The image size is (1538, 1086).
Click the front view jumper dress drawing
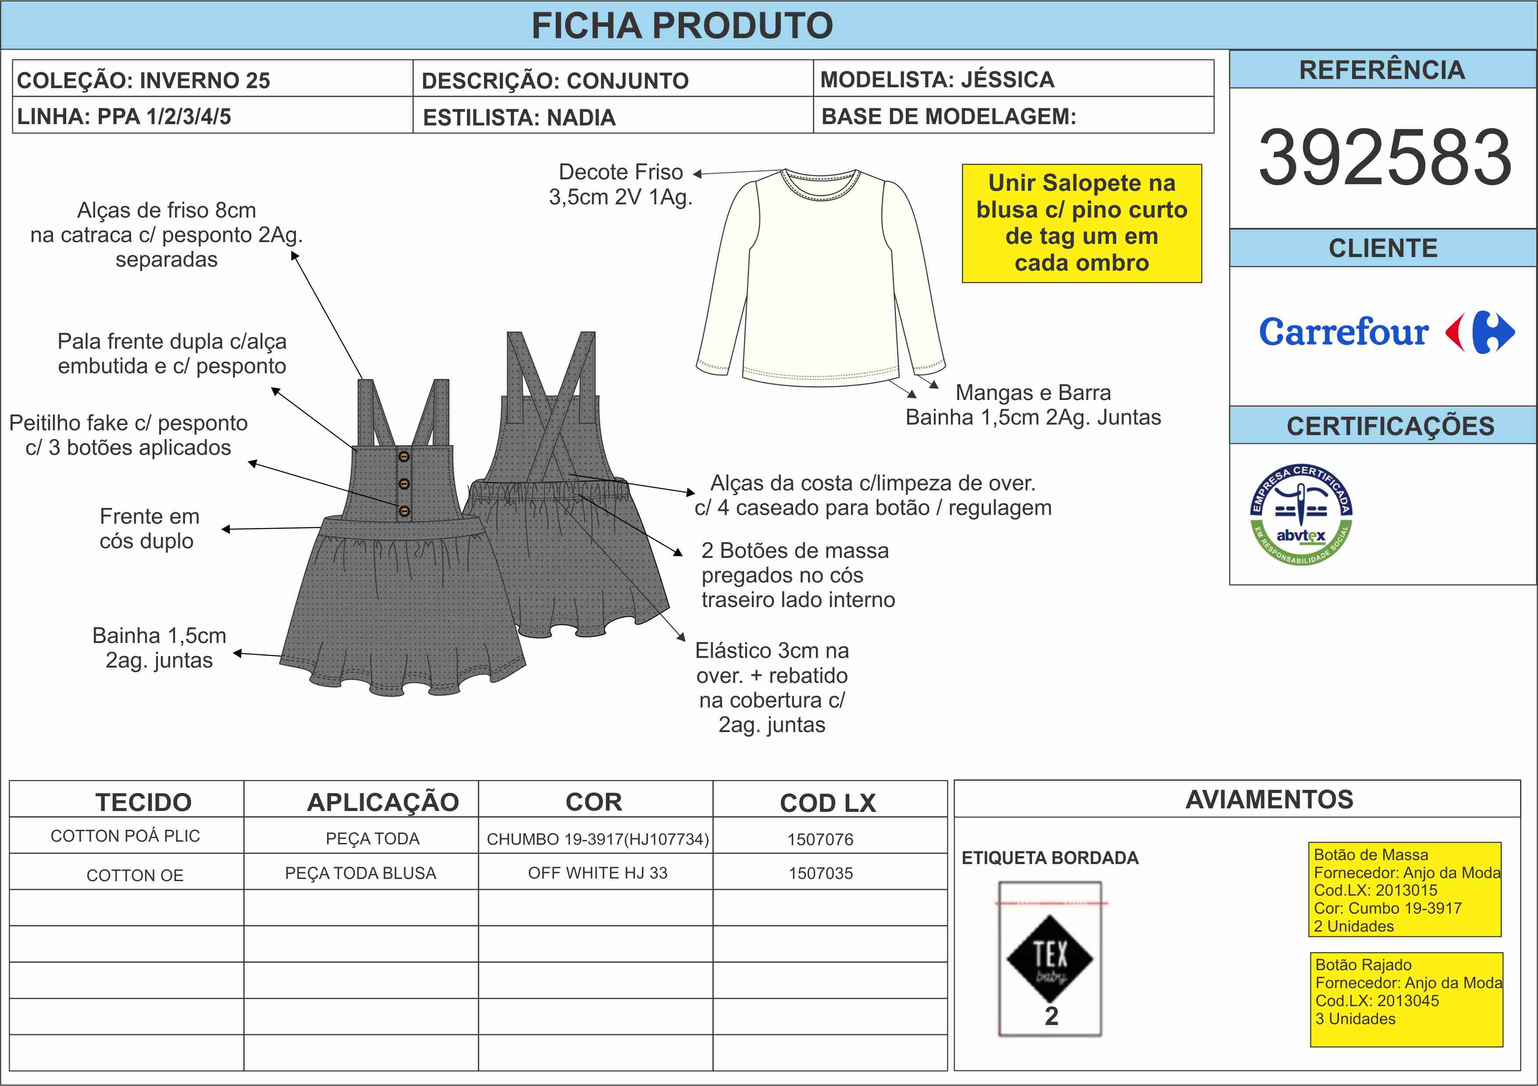point(402,589)
